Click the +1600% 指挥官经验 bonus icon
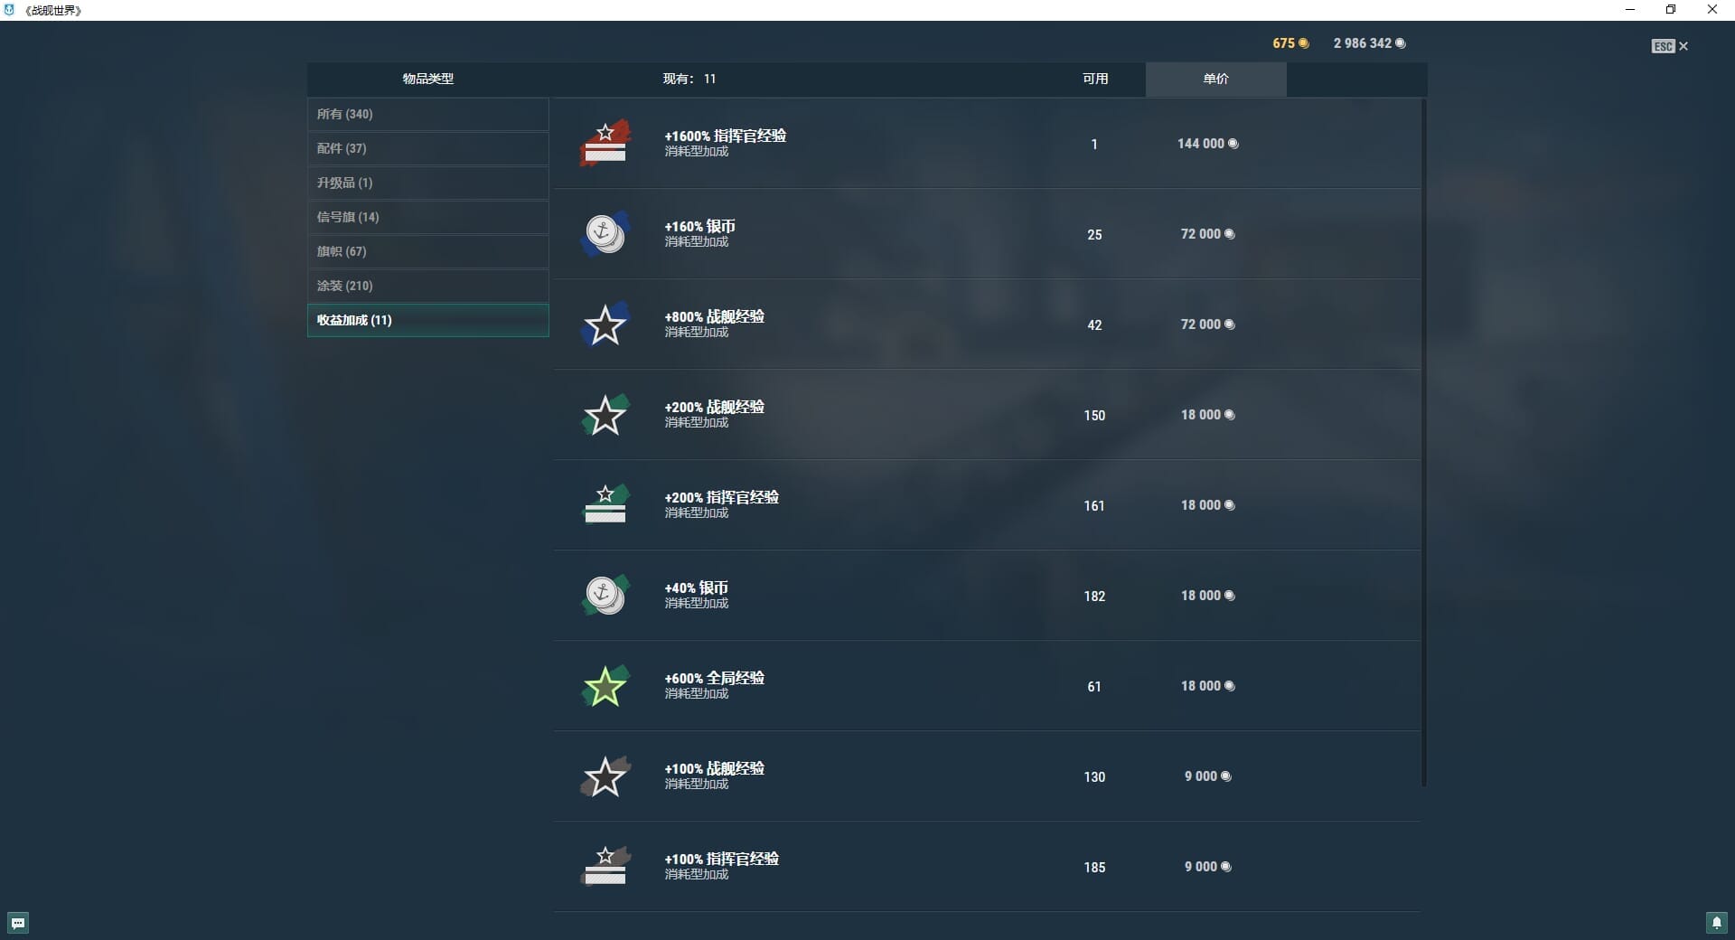Viewport: 1735px width, 940px height. coord(605,144)
